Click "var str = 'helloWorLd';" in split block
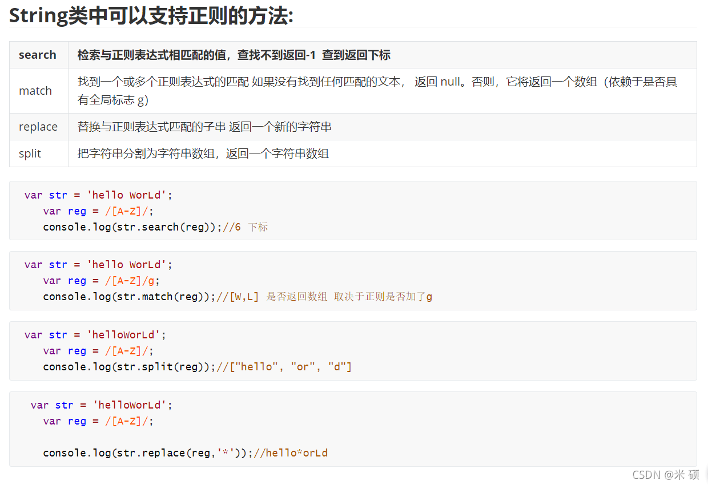 coord(95,335)
